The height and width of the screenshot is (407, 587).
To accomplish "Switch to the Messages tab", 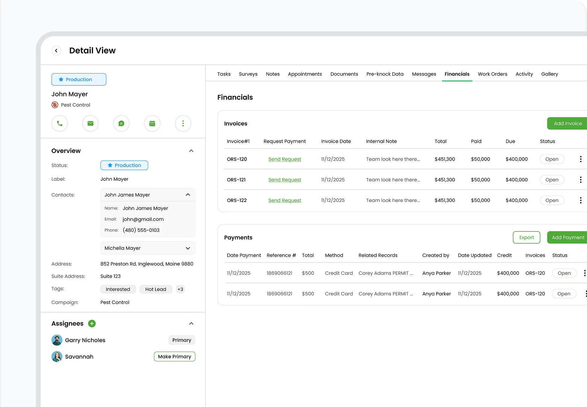I will [424, 74].
